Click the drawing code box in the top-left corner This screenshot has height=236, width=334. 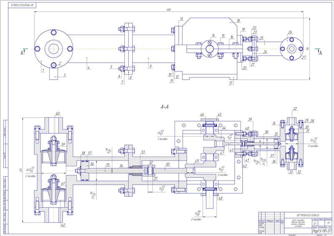point(22,5)
